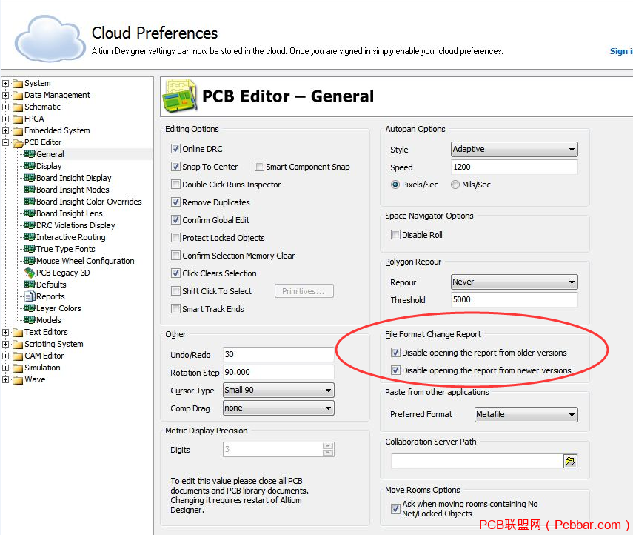Select the Mils/Sec radio button
This screenshot has width=633, height=535.
[455, 185]
